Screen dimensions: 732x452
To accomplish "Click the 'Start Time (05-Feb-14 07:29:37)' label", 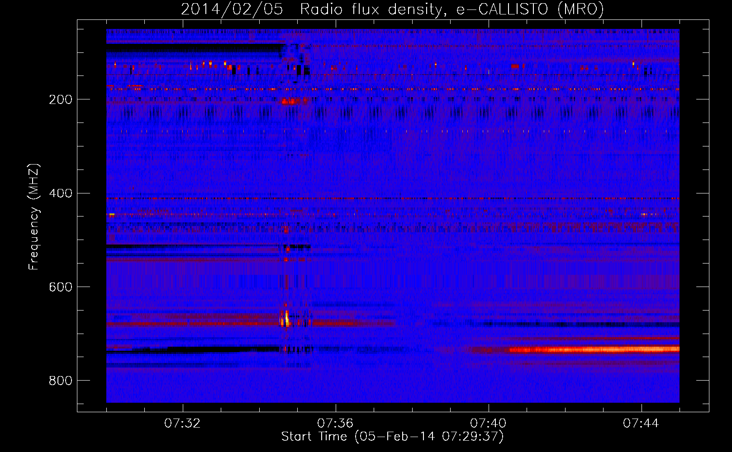I will click(x=392, y=437).
